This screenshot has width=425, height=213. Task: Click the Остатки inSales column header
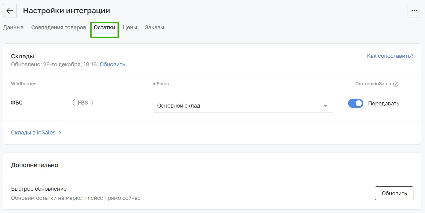click(373, 84)
